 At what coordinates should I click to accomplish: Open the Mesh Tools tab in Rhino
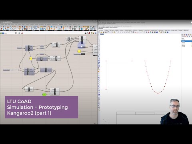(167, 30)
